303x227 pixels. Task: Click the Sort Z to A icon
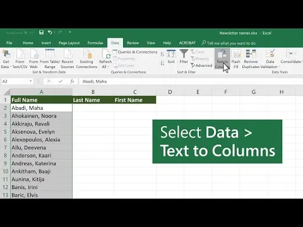(x=162, y=63)
